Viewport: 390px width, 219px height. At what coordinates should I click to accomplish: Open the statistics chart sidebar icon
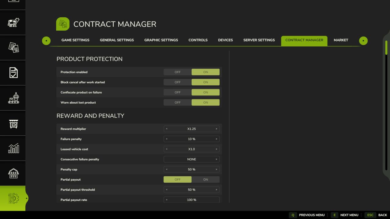coord(13,148)
